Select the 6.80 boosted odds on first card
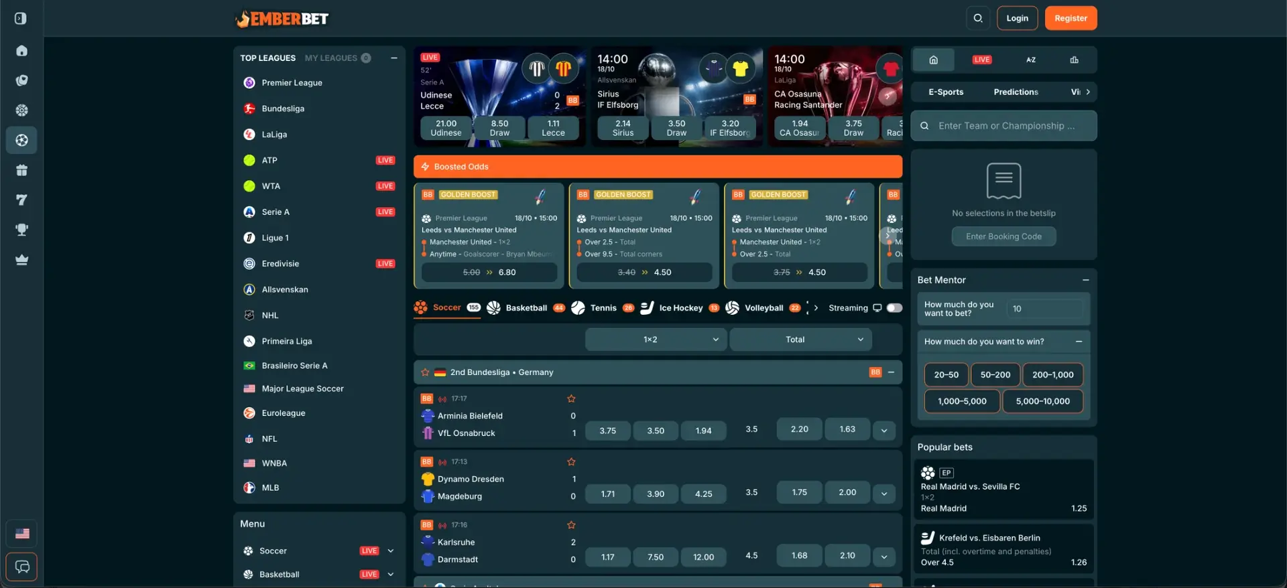 pyautogui.click(x=489, y=273)
